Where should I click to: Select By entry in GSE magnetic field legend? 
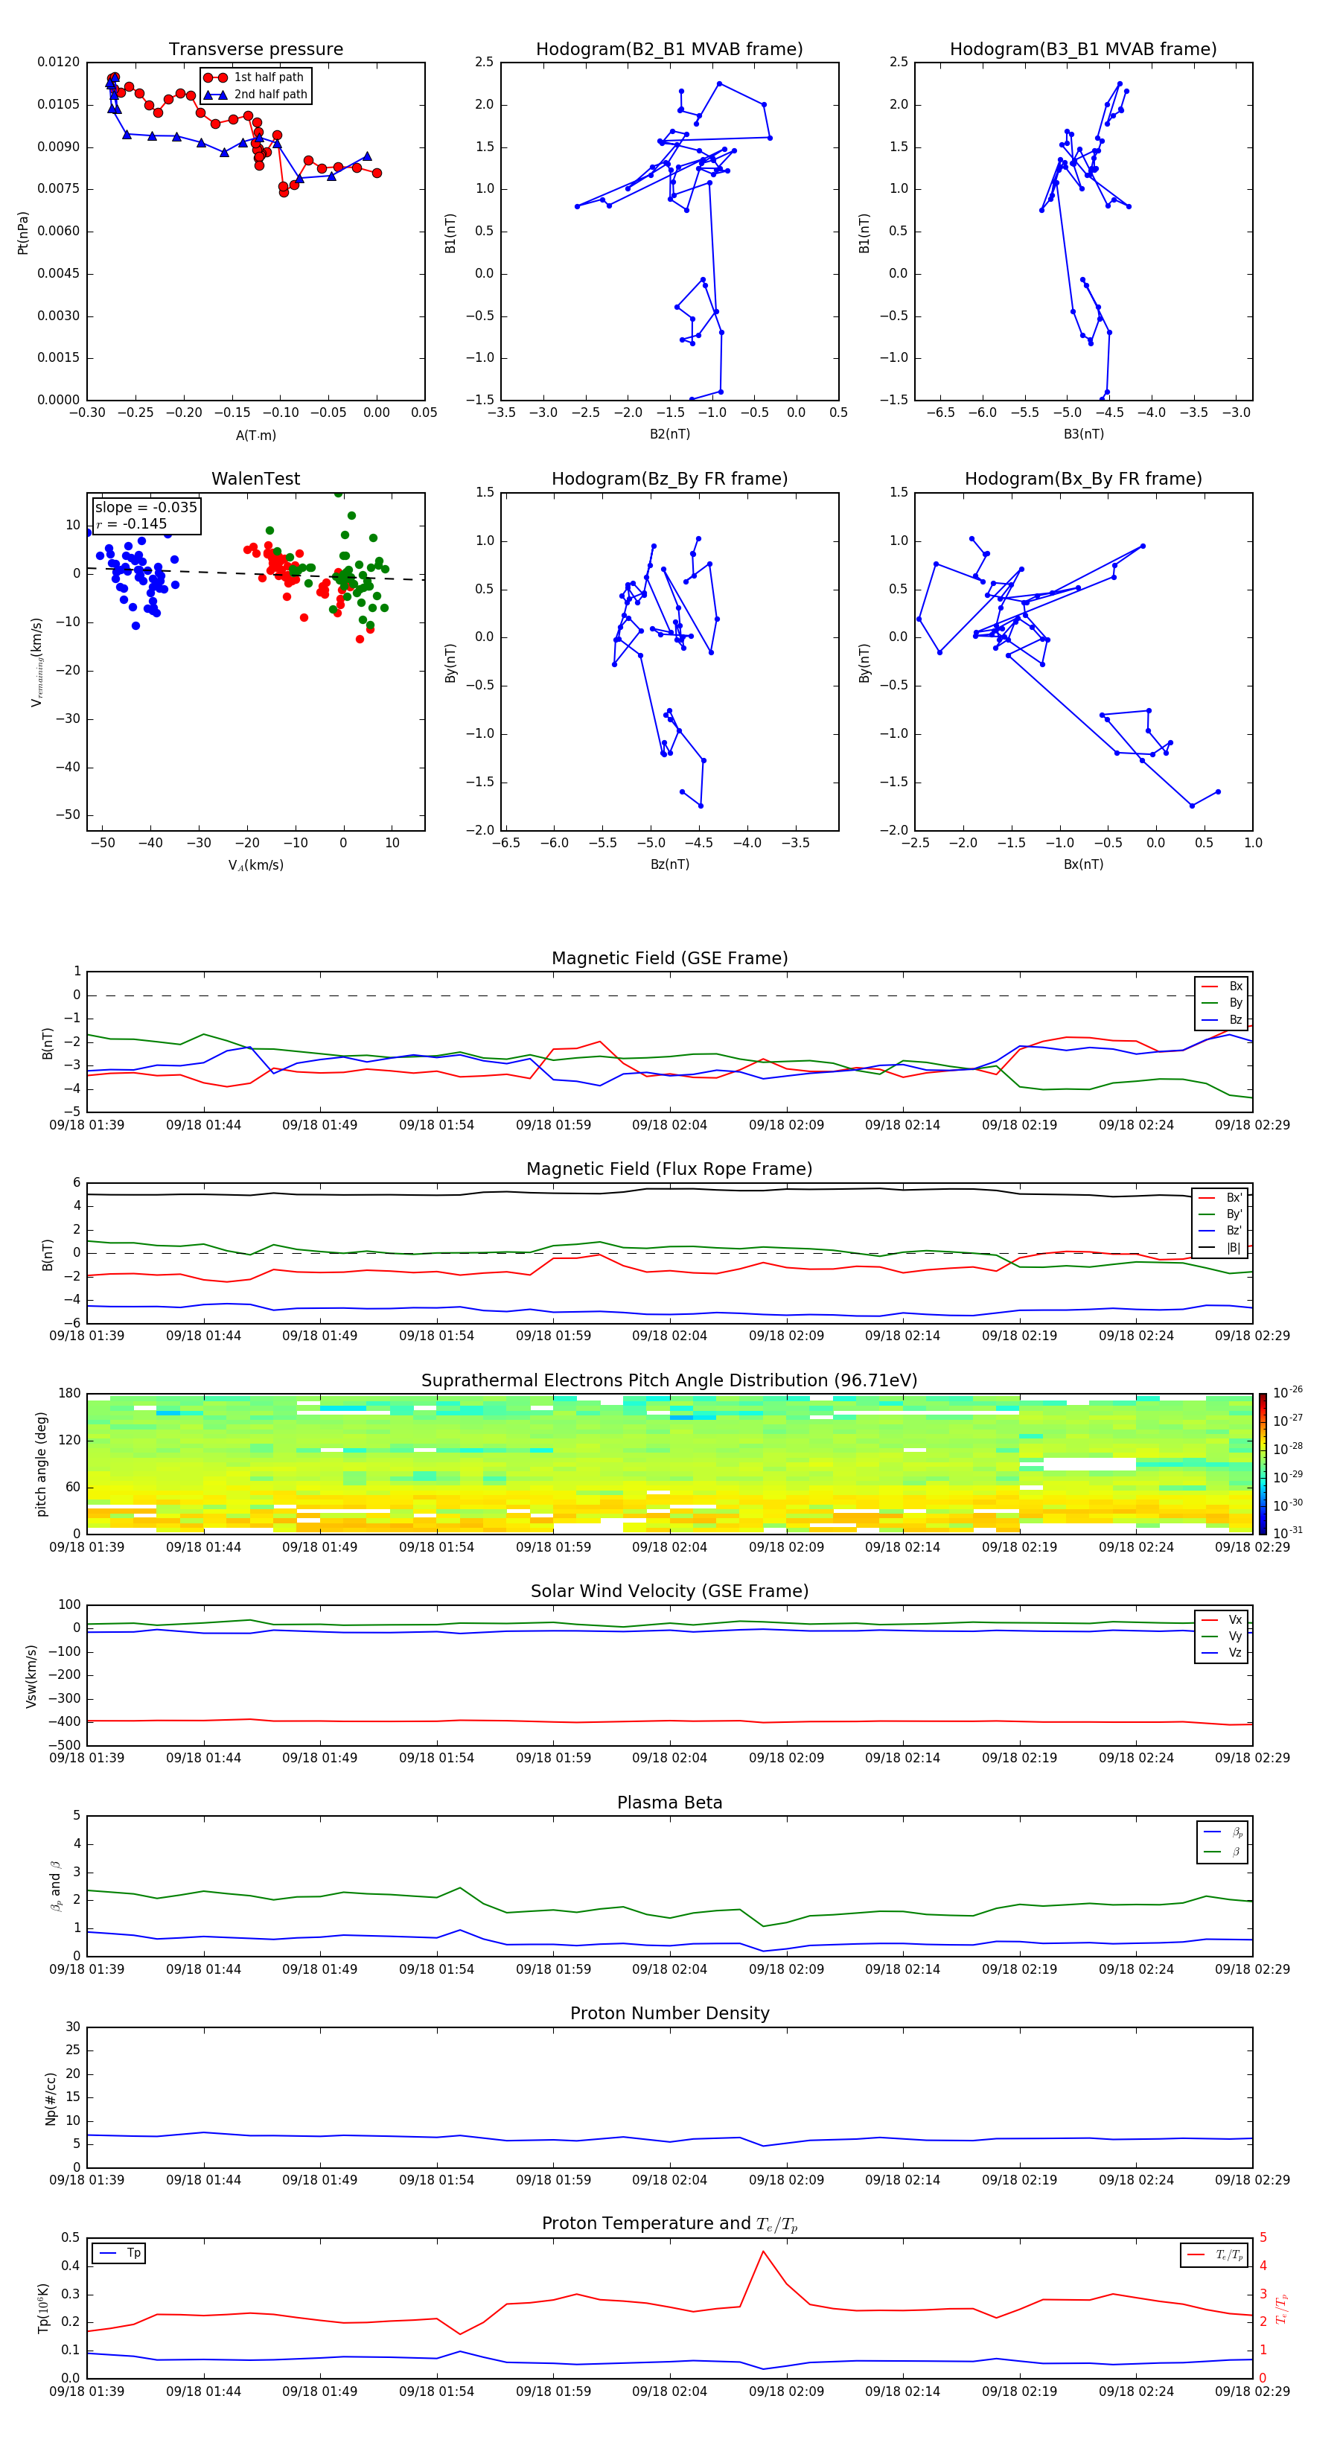1222,1002
